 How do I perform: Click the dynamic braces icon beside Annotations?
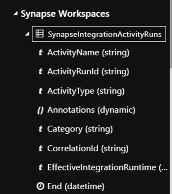(40, 110)
